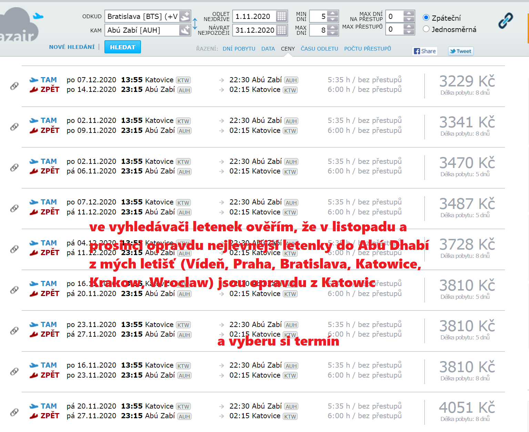Click ZPĚT label in 4051 Kč row
Viewport: 529px width, 432px height.
(50, 416)
